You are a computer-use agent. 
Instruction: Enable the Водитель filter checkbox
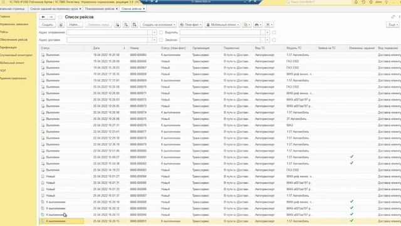274,33
